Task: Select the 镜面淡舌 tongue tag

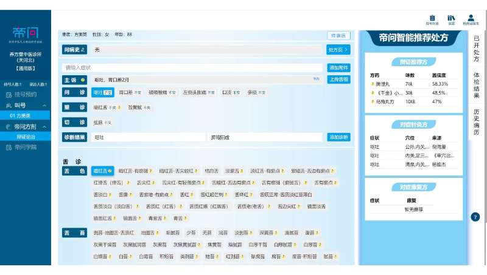Action: click(x=316, y=206)
